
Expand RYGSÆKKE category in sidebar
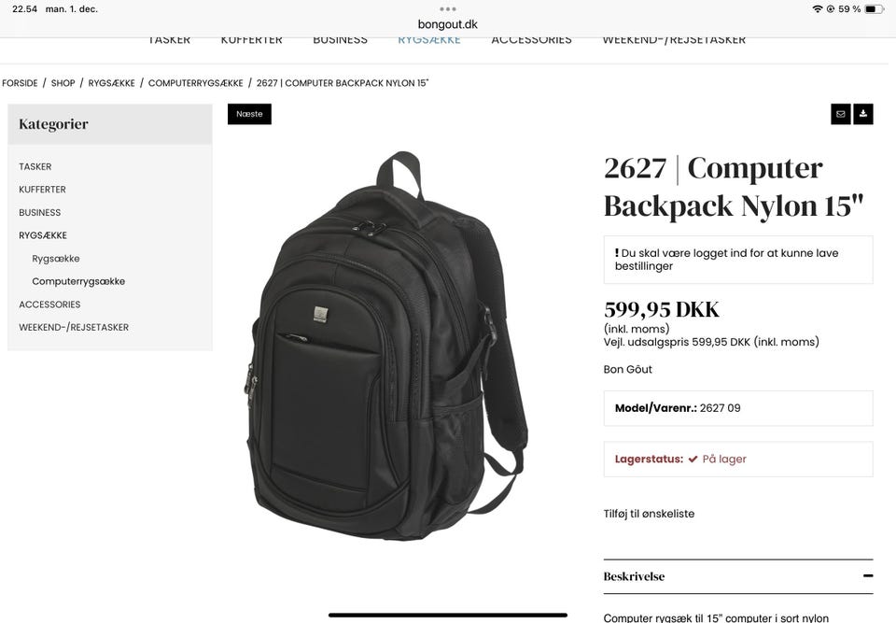coord(43,235)
